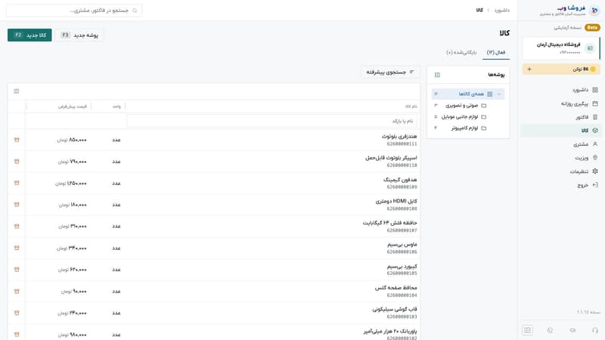
Task: Click the plus icon beside 86 tokens
Action: [529, 69]
